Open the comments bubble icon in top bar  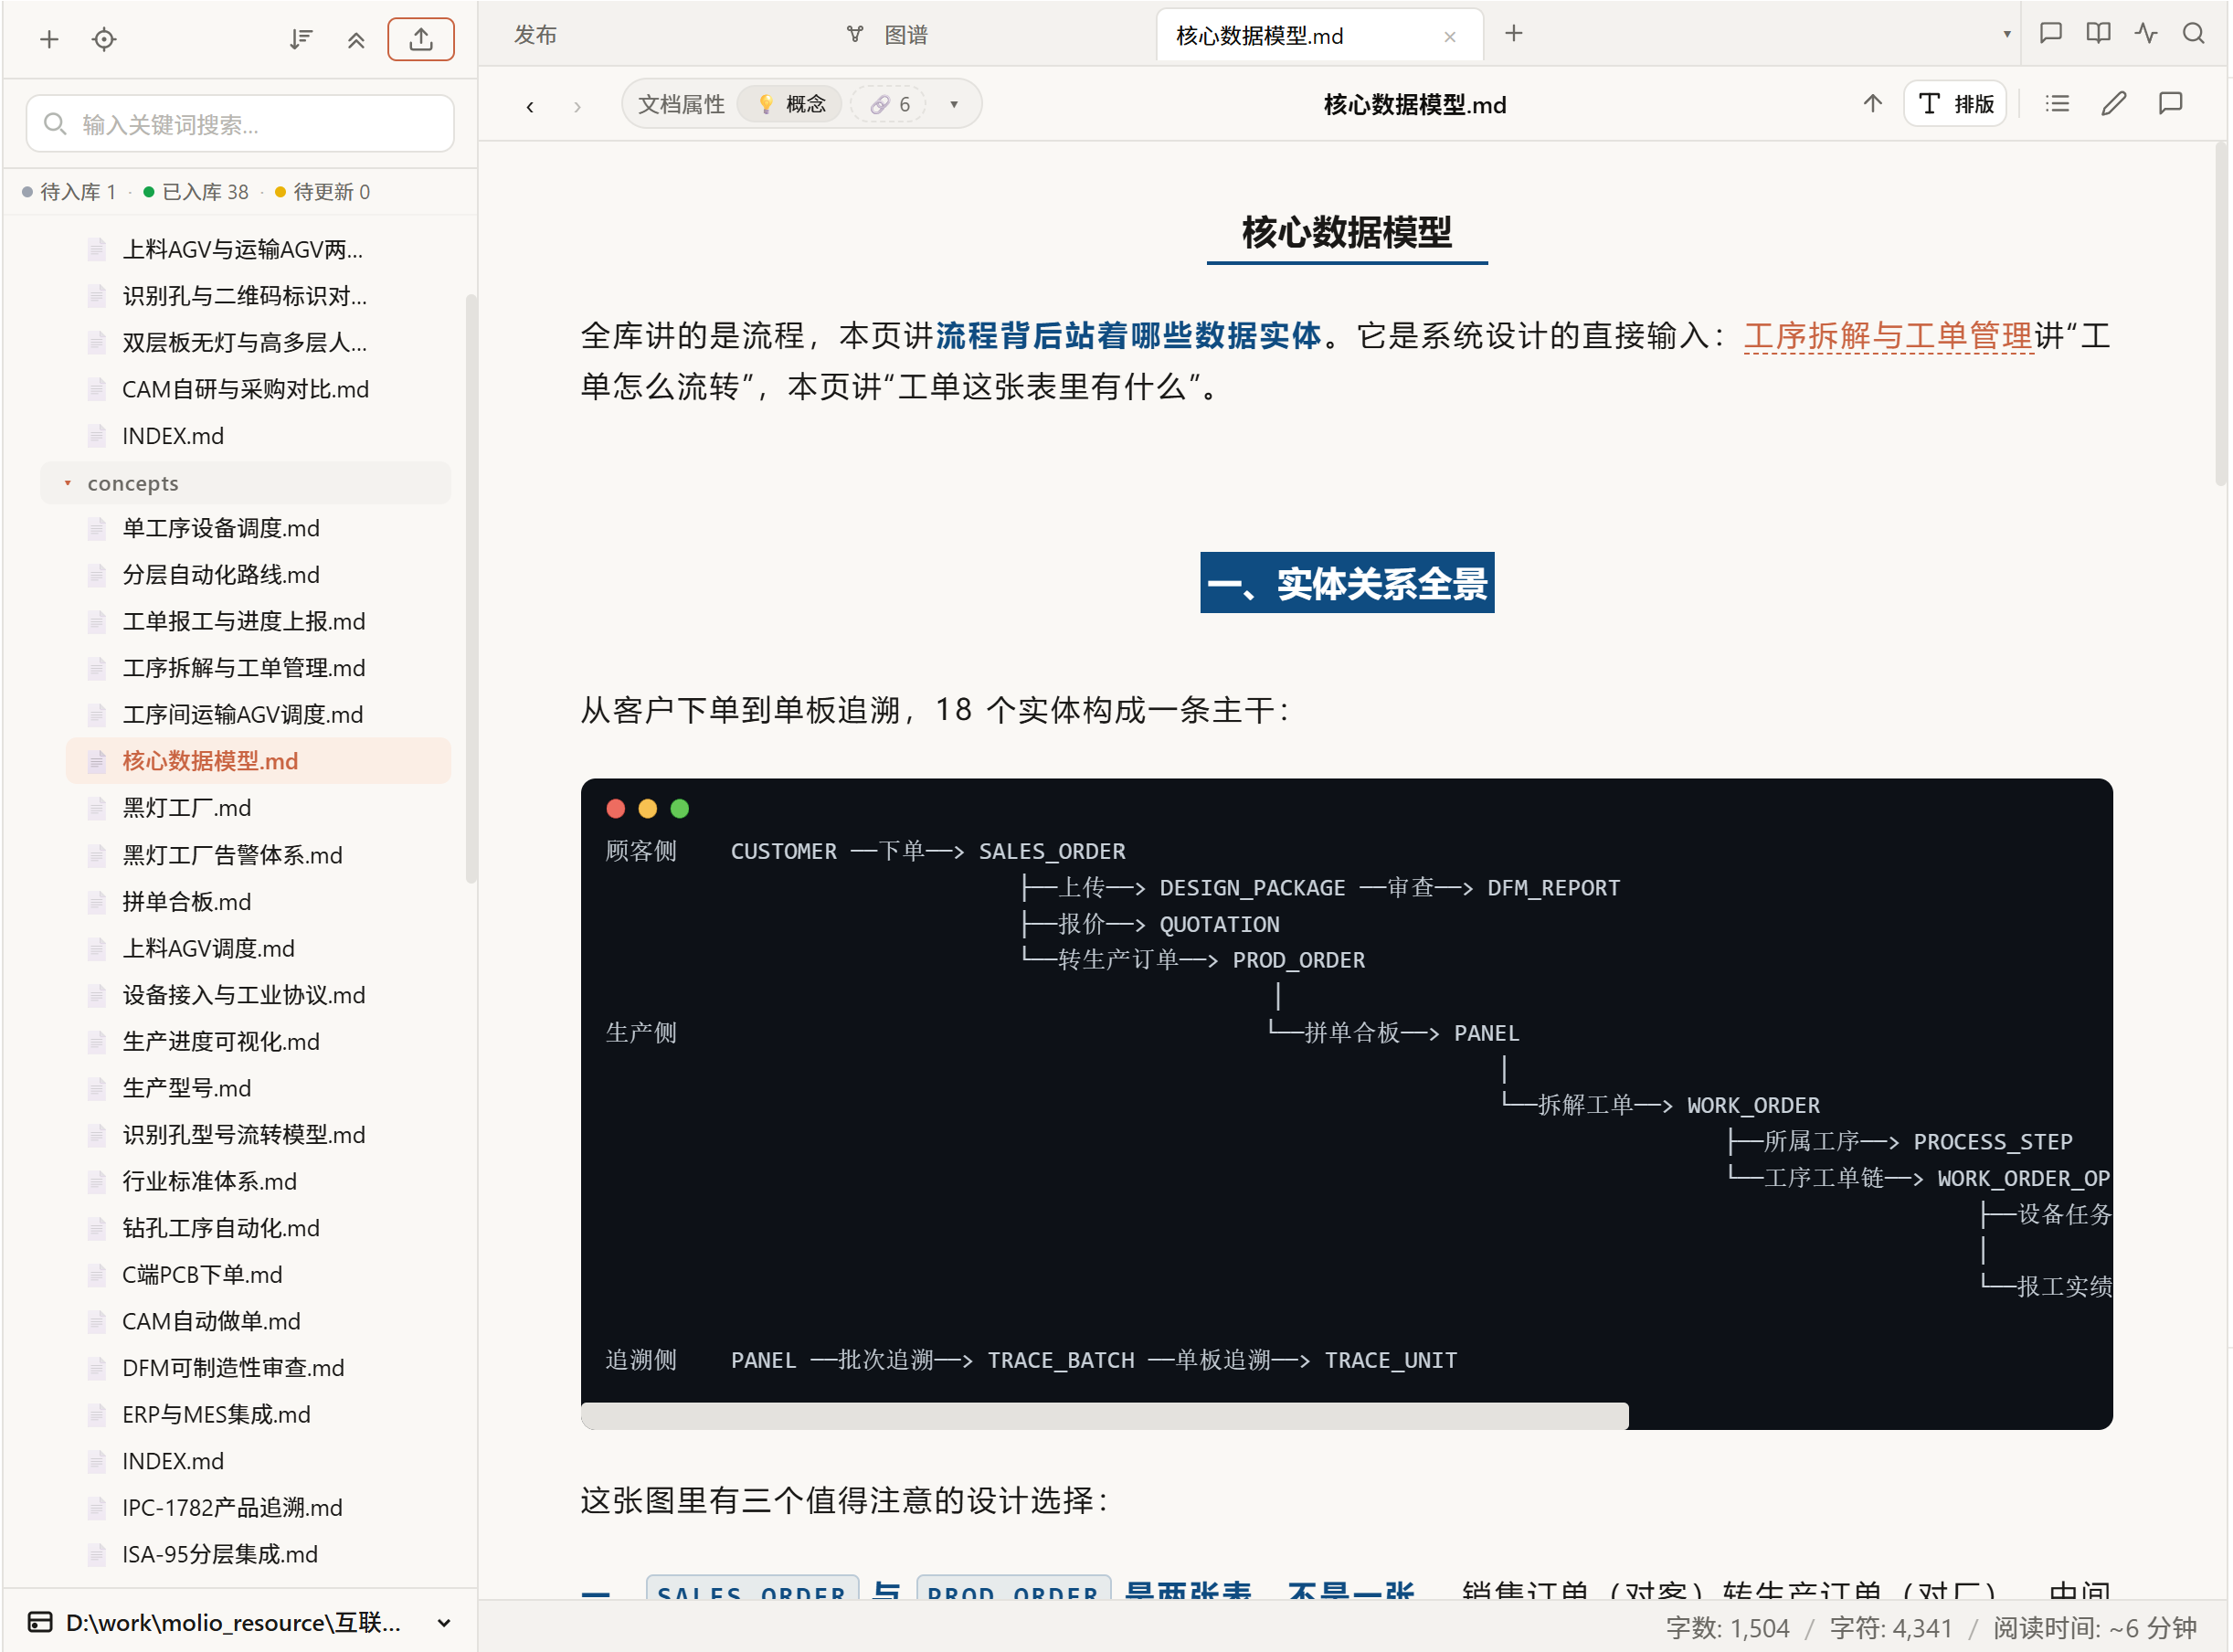coord(2051,34)
